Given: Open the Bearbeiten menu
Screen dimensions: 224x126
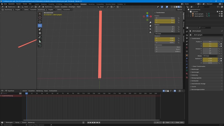Looking at the screenshot, I should coord(11,4).
